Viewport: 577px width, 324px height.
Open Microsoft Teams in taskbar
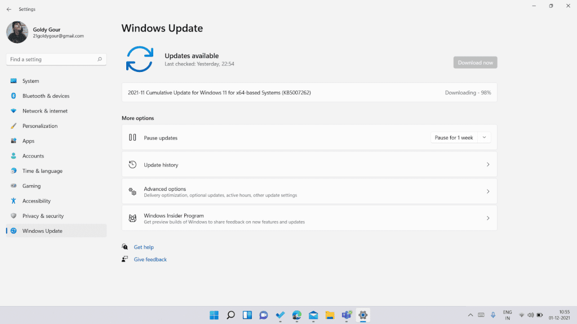coord(347,315)
